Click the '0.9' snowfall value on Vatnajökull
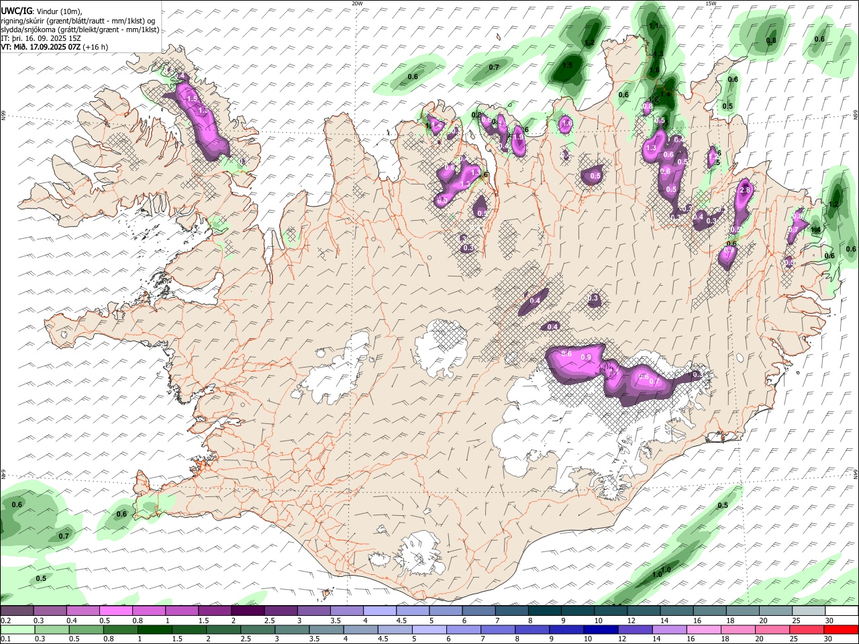859x644 pixels. (x=586, y=357)
